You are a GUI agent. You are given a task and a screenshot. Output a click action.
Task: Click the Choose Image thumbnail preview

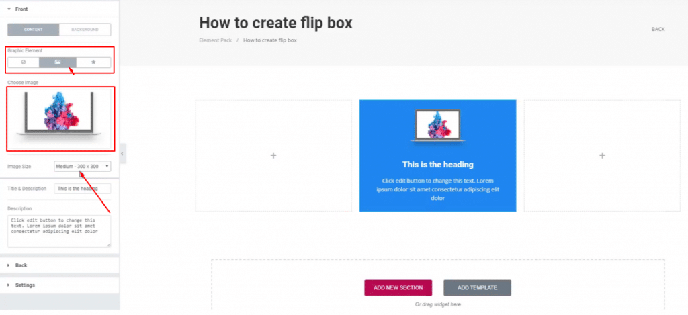[60, 119]
